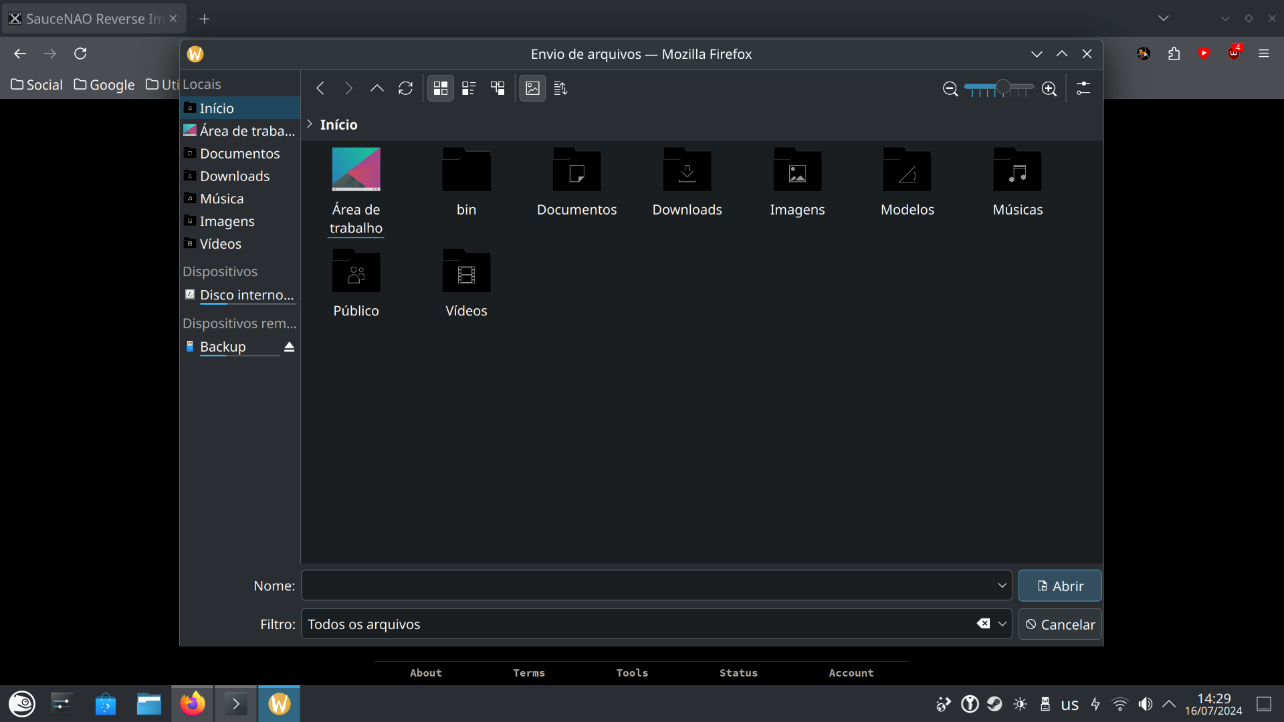Eject the Backup removable device
1284x722 pixels.
pyautogui.click(x=289, y=347)
